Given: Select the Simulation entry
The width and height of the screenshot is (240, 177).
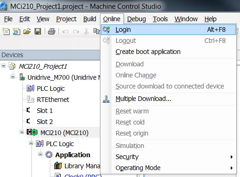Looking at the screenshot, I should (x=168, y=146).
